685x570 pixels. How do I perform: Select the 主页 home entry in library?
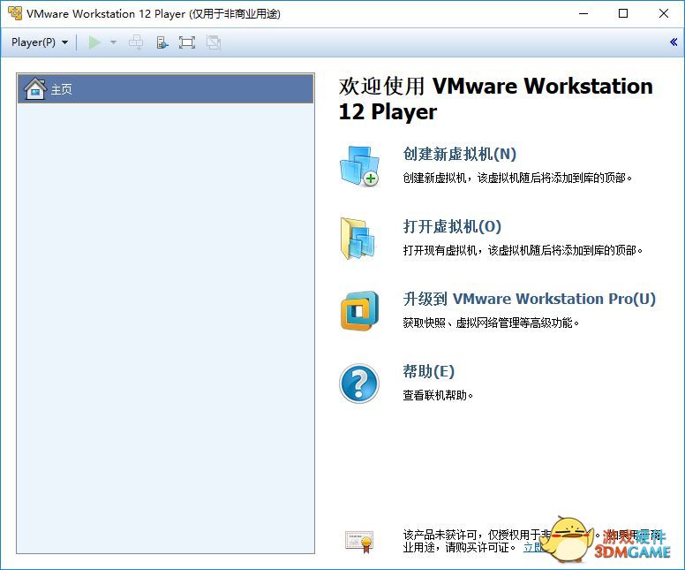166,88
